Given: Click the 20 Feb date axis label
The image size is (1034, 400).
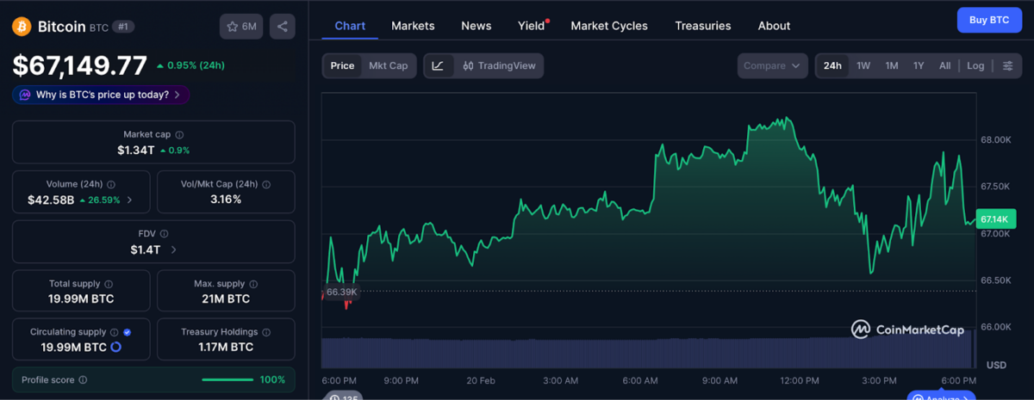Looking at the screenshot, I should pos(481,380).
